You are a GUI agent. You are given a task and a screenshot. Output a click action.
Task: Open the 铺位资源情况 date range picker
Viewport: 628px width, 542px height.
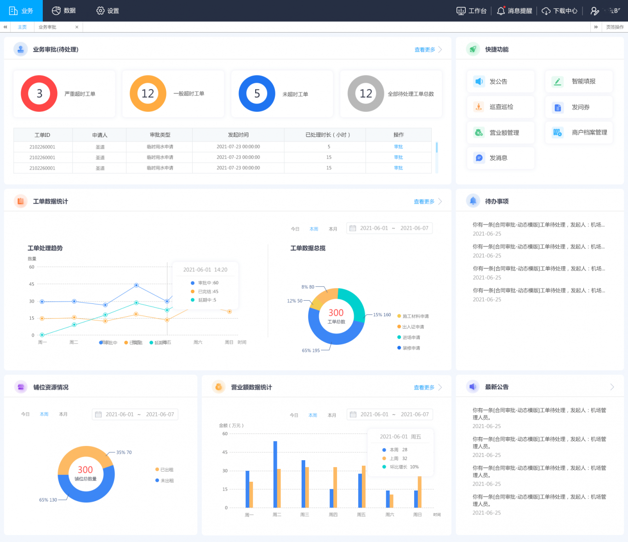pos(135,414)
